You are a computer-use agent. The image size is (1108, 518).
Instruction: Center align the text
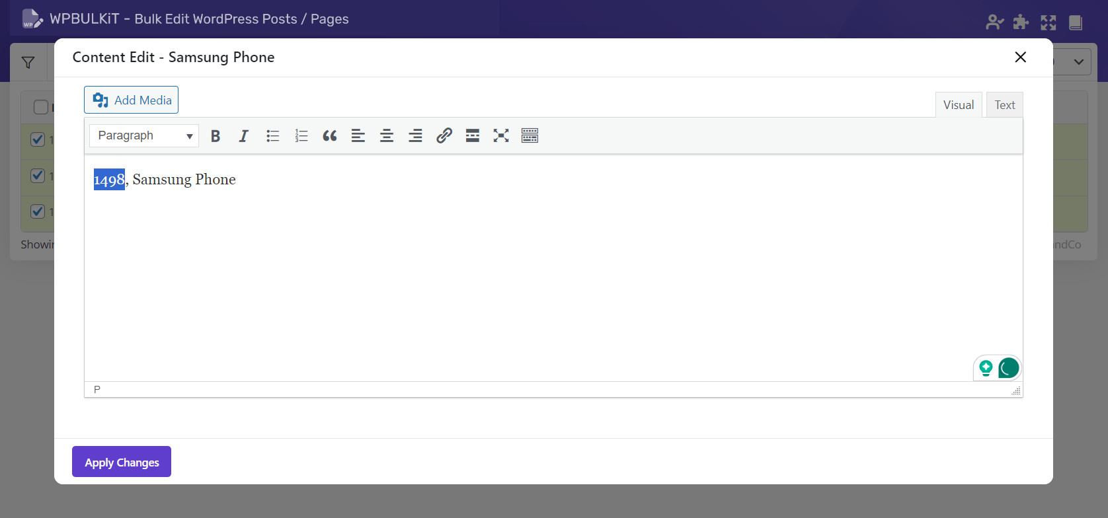[387, 136]
